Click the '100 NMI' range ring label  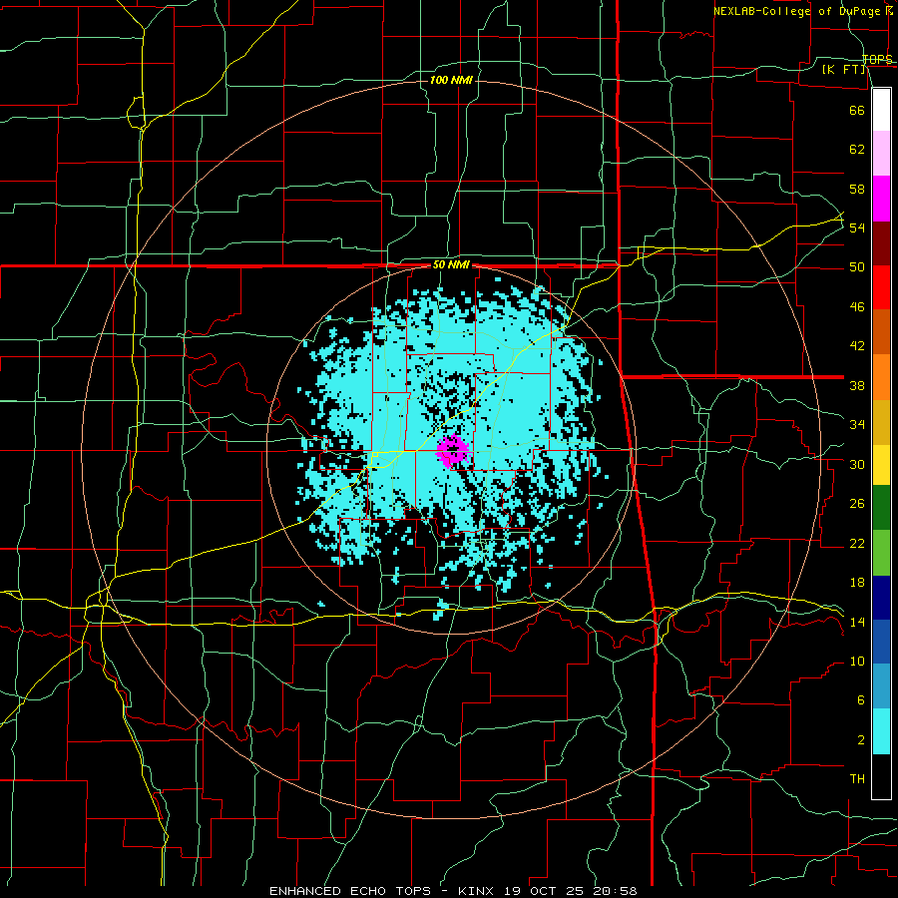tap(451, 80)
